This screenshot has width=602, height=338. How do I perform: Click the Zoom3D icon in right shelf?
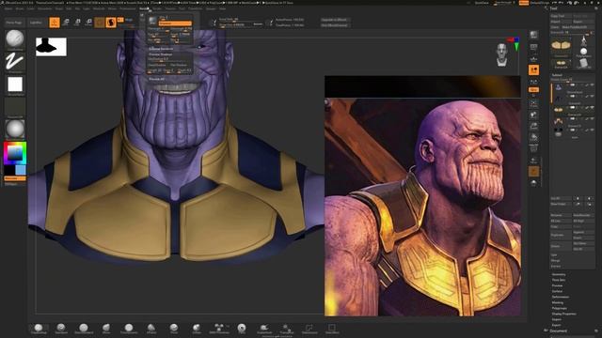click(533, 126)
